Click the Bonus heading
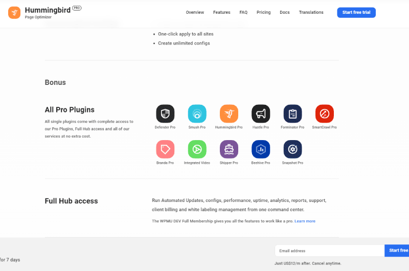409x271 pixels. click(55, 82)
